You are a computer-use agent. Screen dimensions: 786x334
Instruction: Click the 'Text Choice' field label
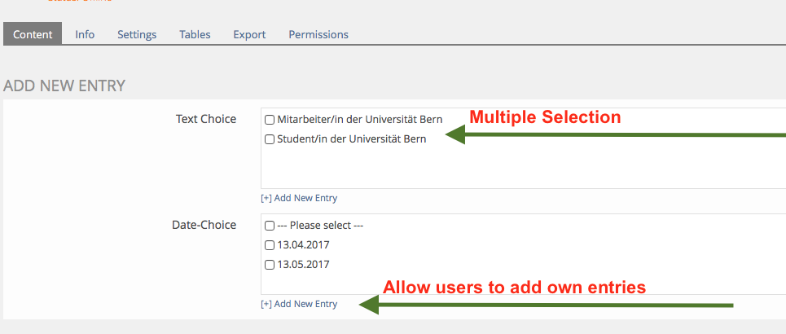tap(206, 119)
